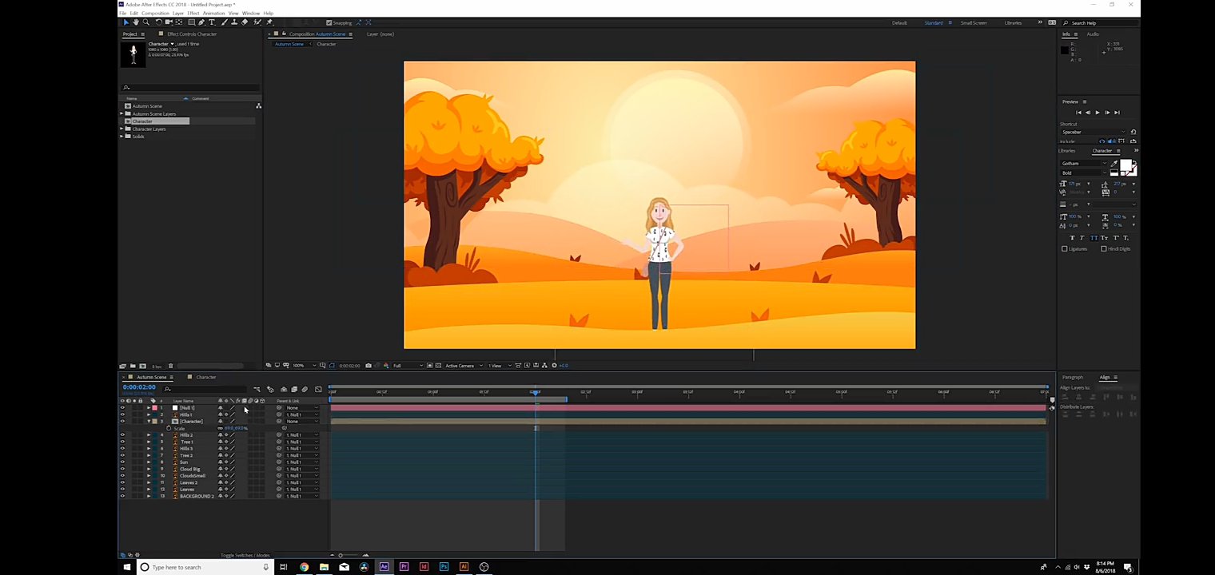
Task: Open the Active Camera view dropdown
Action: (x=460, y=365)
